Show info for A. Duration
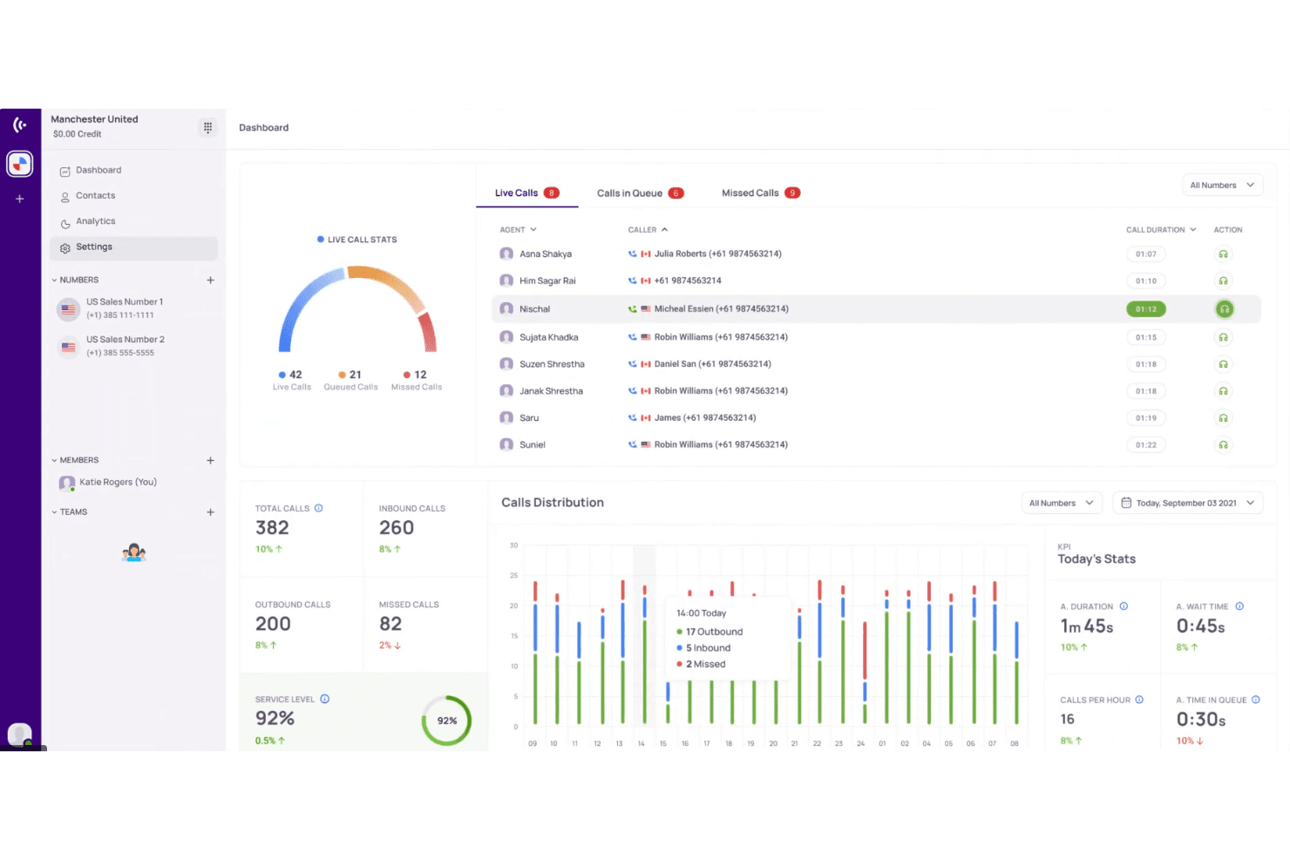The width and height of the screenshot is (1290, 860). point(1124,606)
